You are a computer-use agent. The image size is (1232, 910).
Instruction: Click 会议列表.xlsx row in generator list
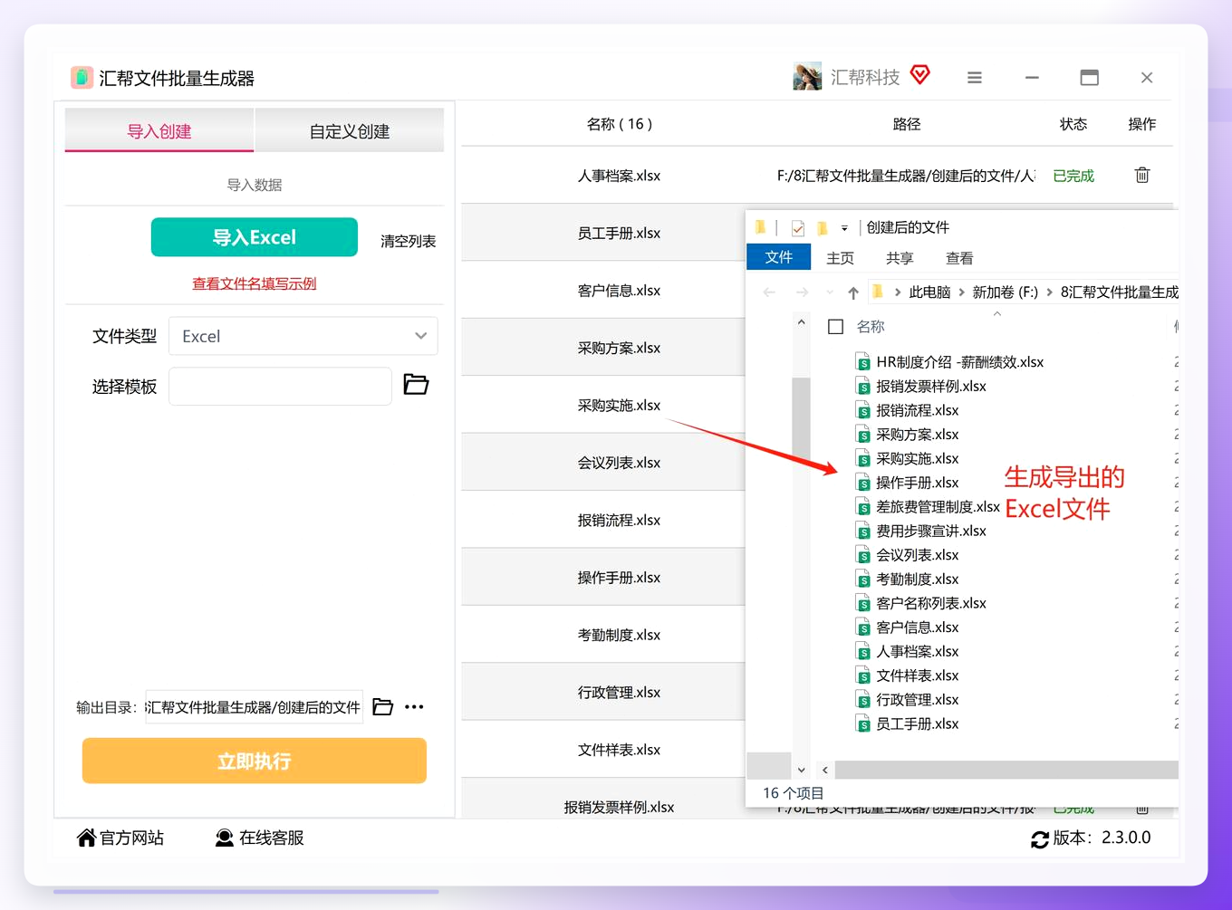603,462
